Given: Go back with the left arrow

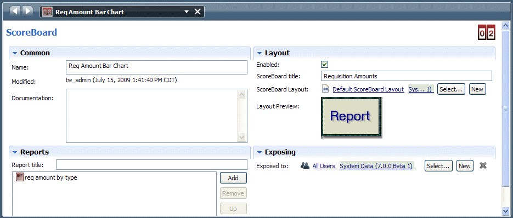Looking at the screenshot, I should 15,11.
